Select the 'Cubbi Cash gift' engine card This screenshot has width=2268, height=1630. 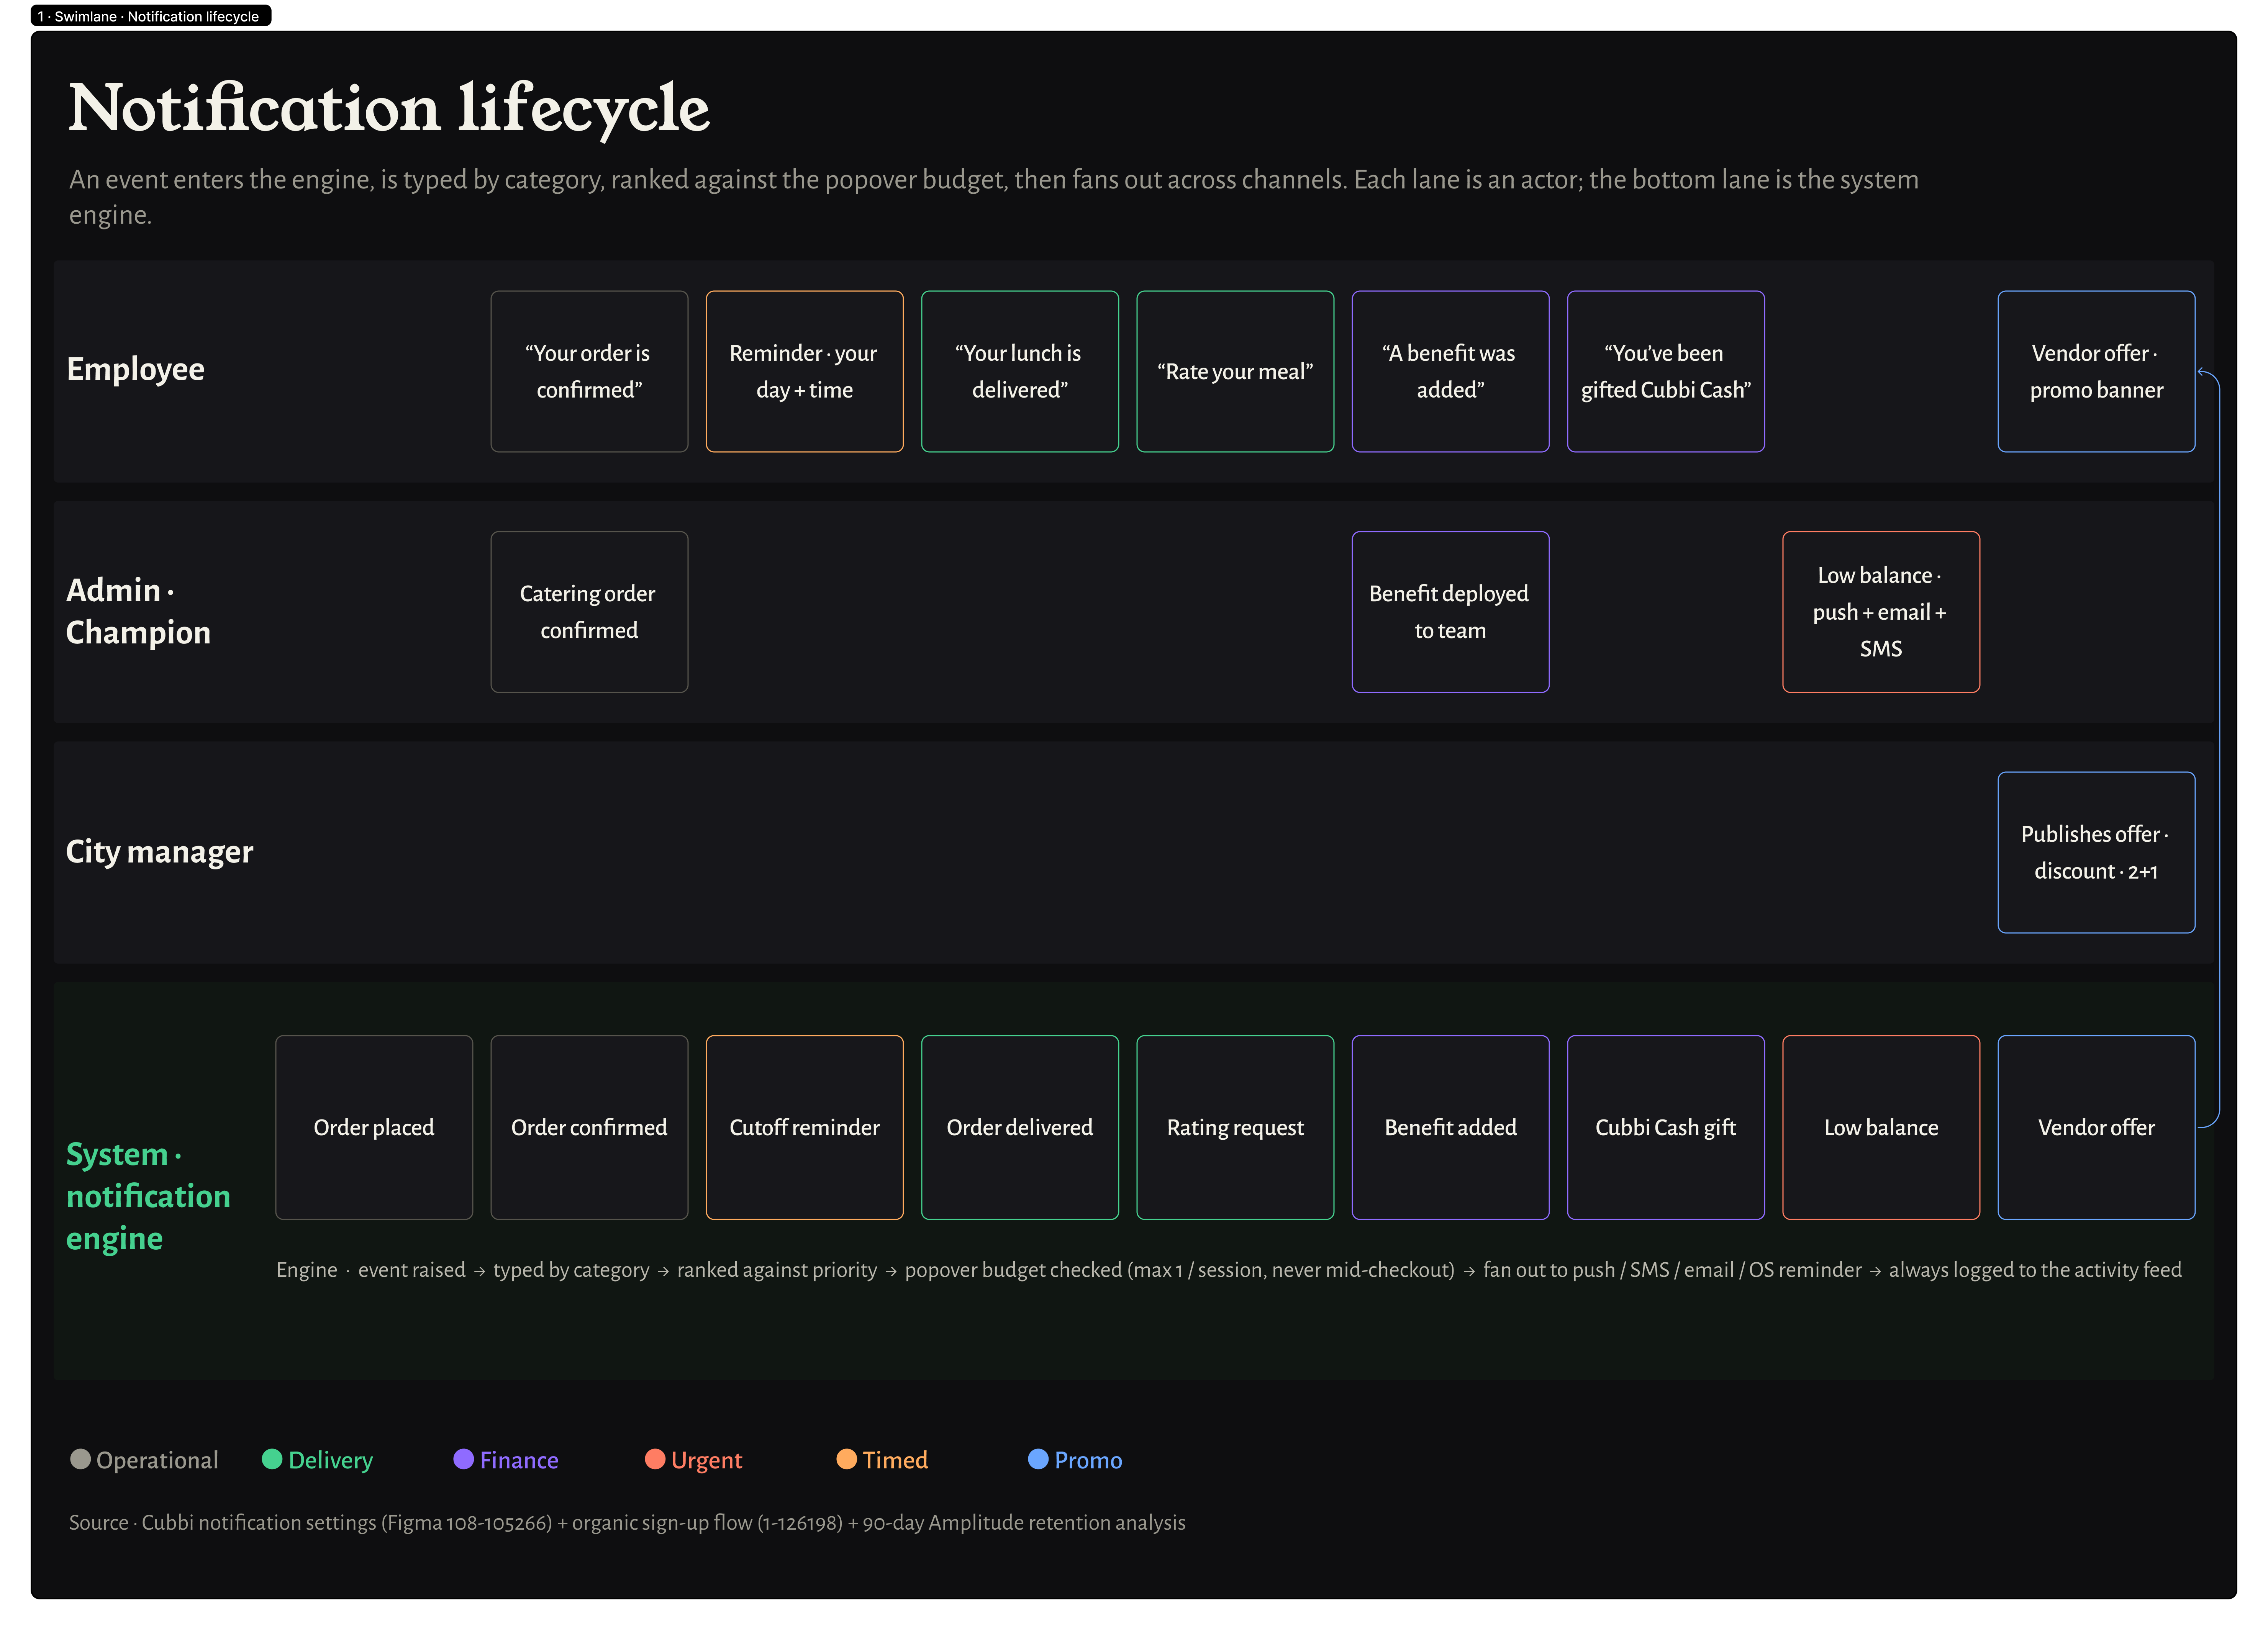click(x=1666, y=1127)
